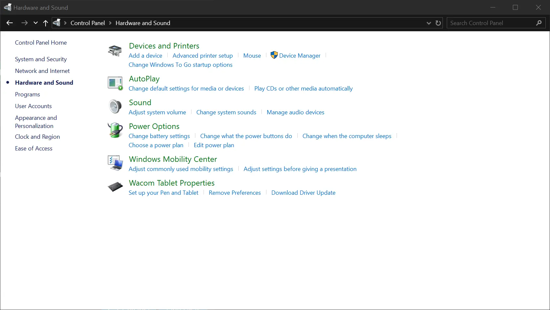Click the Windows Mobility Center laptop icon
This screenshot has height=310, width=550.
[115, 163]
